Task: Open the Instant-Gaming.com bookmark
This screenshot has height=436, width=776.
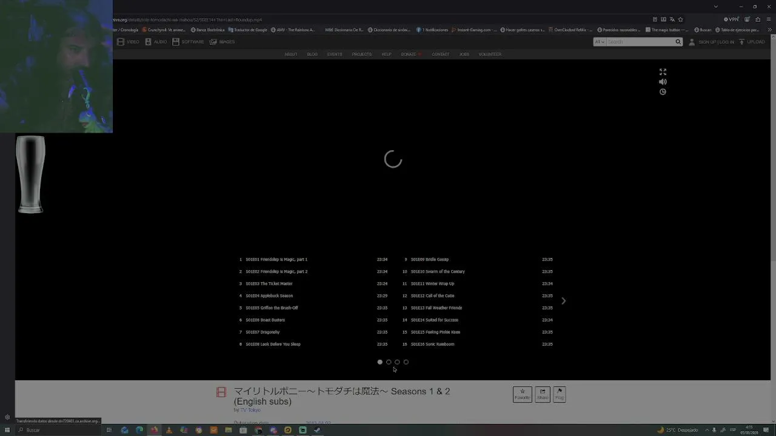Action: (x=473, y=30)
